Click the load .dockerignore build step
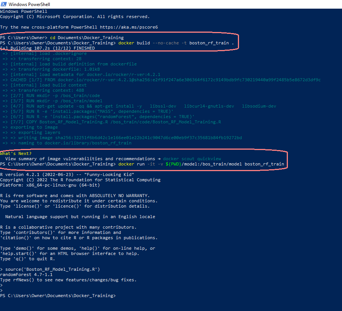342x311 pixels. 49,53
